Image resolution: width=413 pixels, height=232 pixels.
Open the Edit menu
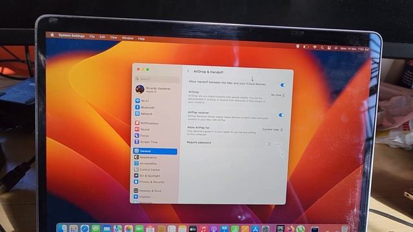coord(103,37)
